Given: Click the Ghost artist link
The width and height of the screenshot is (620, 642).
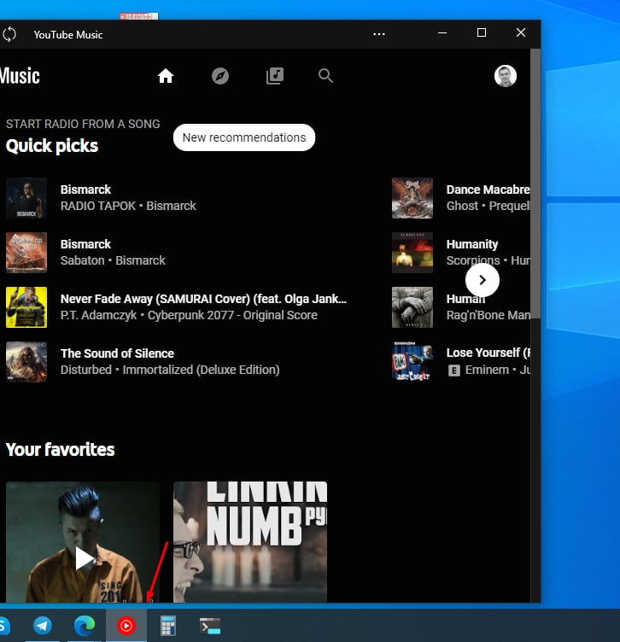Looking at the screenshot, I should tap(462, 206).
